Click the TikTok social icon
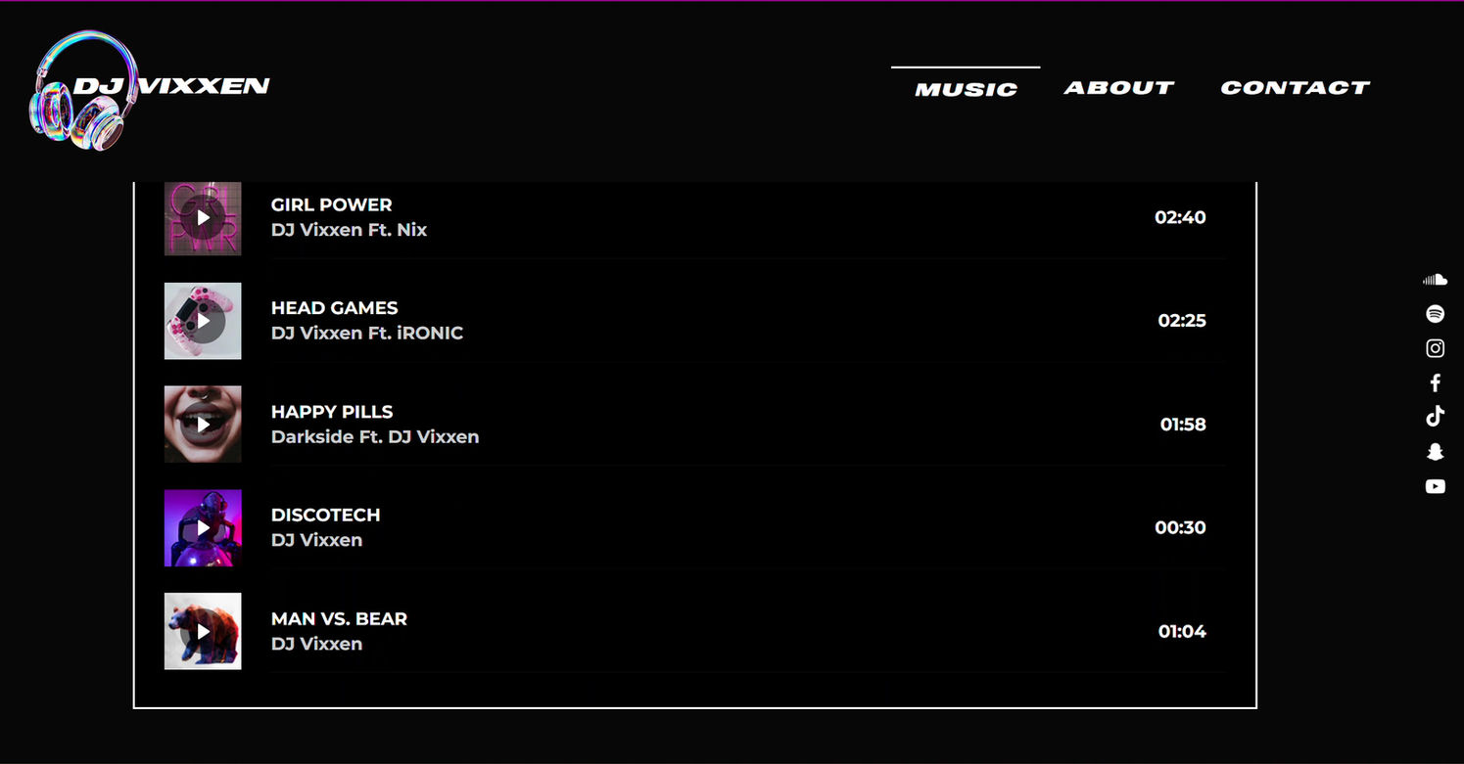The width and height of the screenshot is (1464, 764). (x=1435, y=417)
